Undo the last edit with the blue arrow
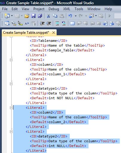This screenshot has height=153, width=121. point(70,16)
